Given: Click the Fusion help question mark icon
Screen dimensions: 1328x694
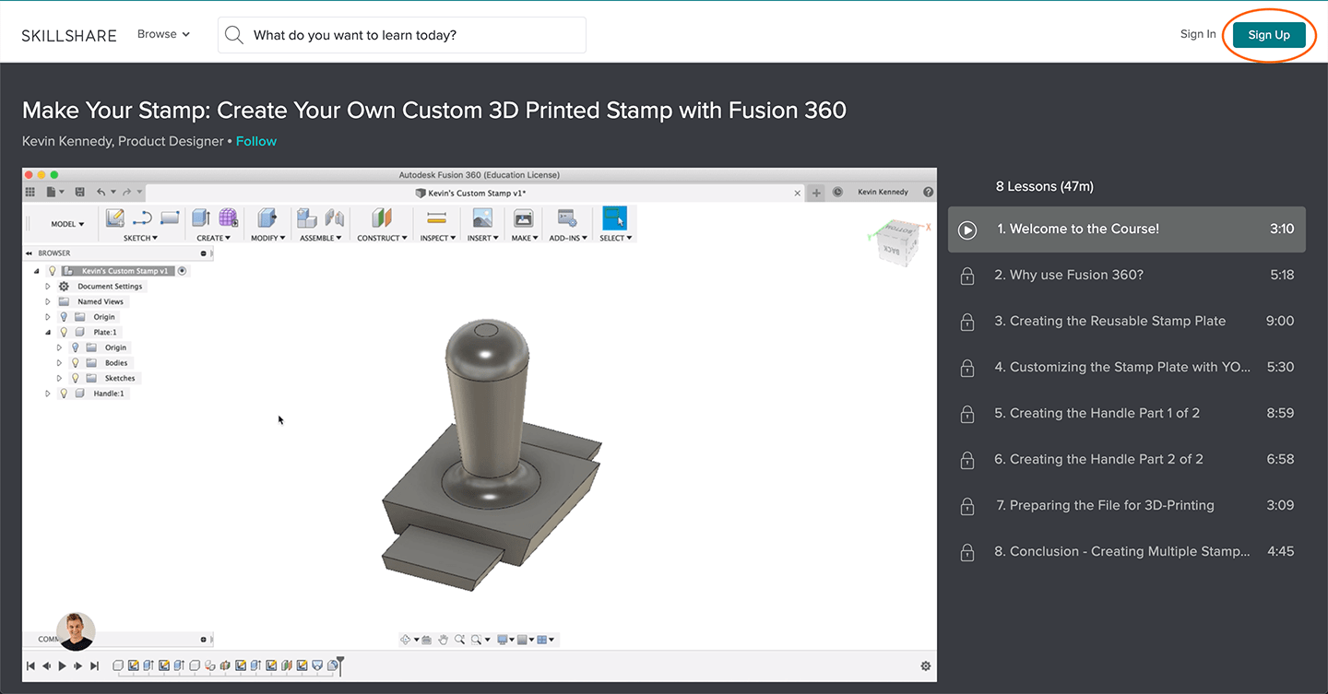Looking at the screenshot, I should click(928, 192).
